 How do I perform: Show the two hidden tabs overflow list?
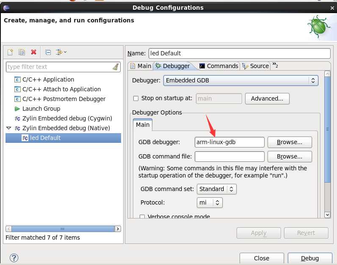pyautogui.click(x=275, y=65)
